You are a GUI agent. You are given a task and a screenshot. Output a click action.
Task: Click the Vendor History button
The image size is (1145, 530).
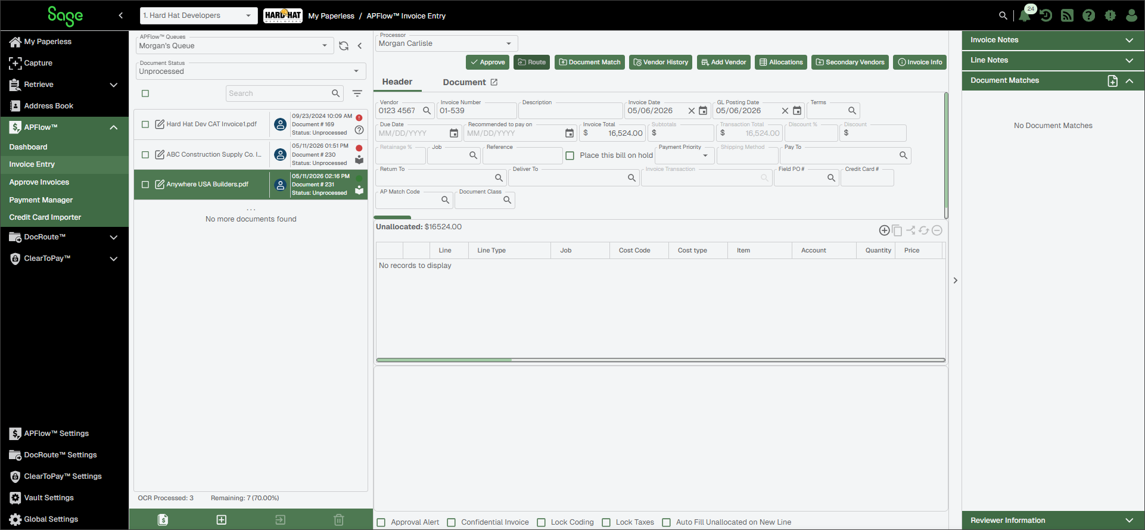click(x=661, y=63)
